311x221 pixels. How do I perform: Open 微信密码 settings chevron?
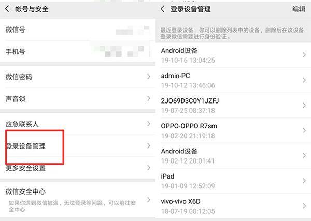[x=149, y=77]
